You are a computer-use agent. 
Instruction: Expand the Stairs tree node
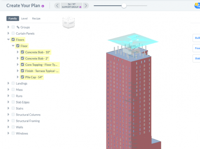[8, 108]
